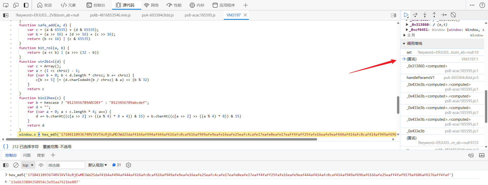
Task: Select the 搜索 search drawer tab
Action: (41, 155)
